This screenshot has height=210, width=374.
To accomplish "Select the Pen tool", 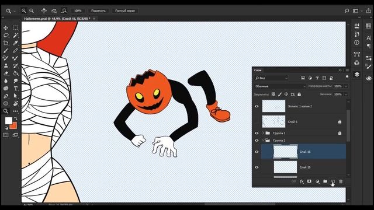I will tap(6, 96).
